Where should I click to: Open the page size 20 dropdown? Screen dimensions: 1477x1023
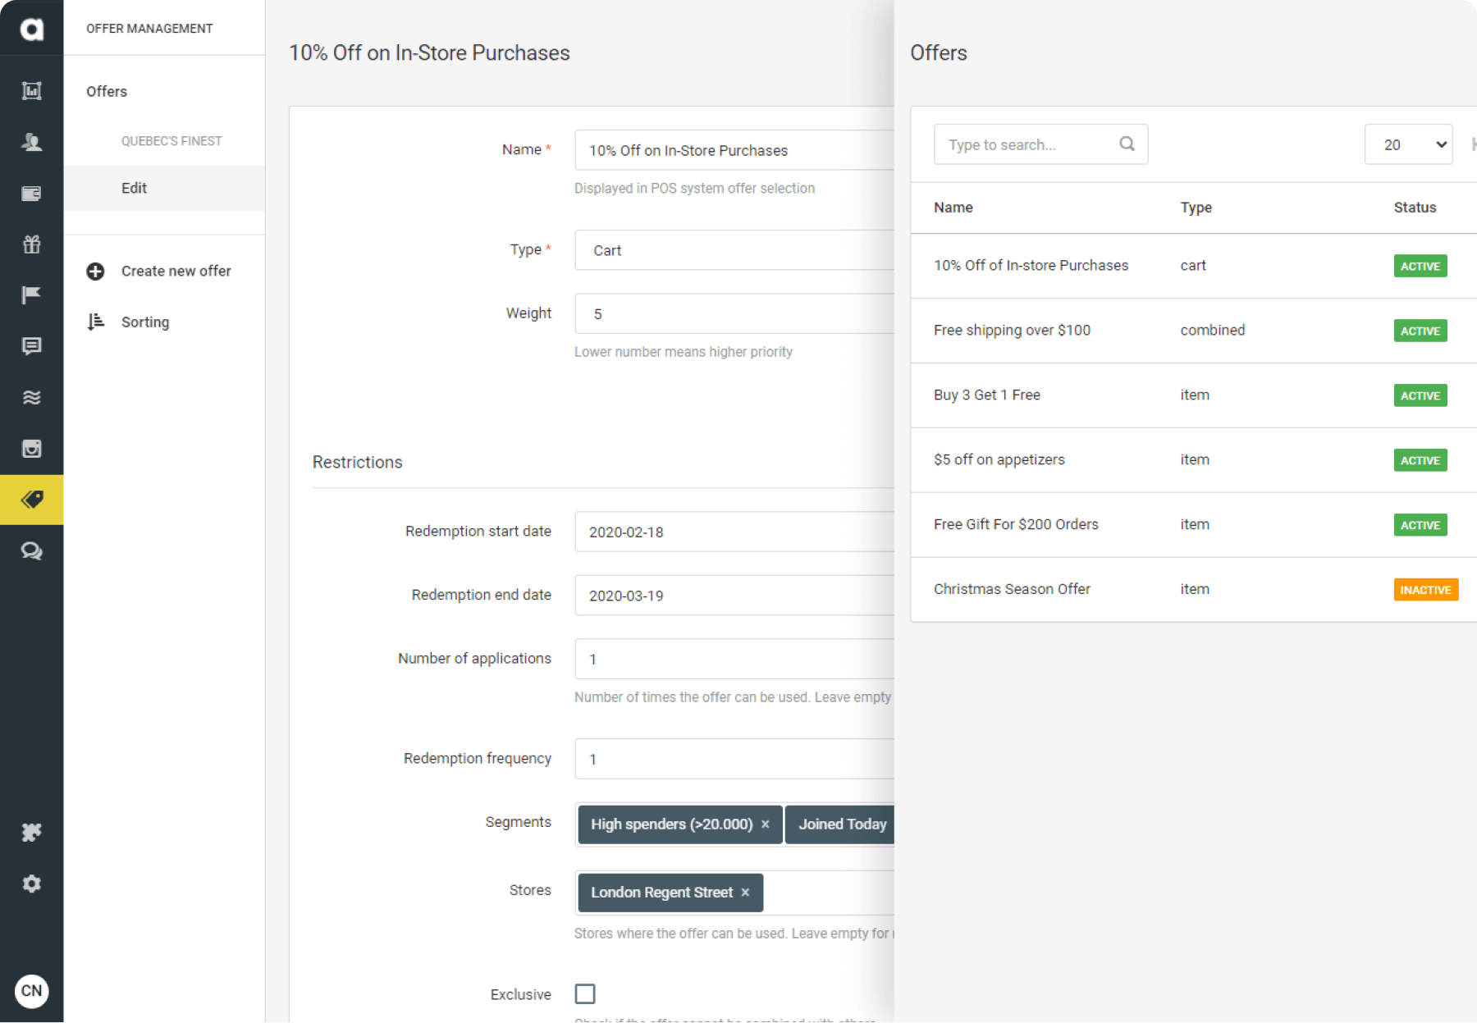(x=1408, y=144)
